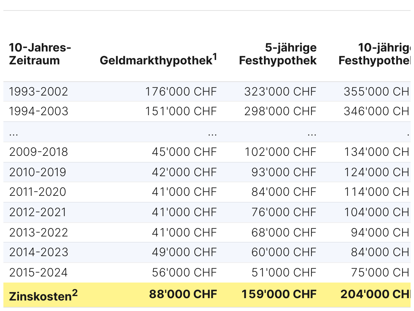Screen dimensions: 414x311
Task: Select the bold 88'000 CHF total
Action: 183,294
